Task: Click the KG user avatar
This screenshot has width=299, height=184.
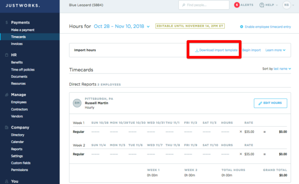Action: point(287,5)
